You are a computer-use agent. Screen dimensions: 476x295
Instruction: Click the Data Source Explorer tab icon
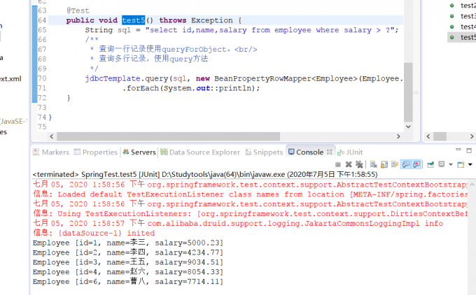pos(164,152)
